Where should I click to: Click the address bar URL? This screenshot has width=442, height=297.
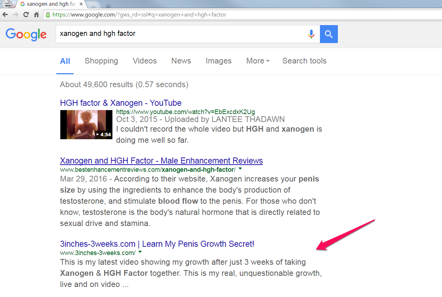coord(139,15)
